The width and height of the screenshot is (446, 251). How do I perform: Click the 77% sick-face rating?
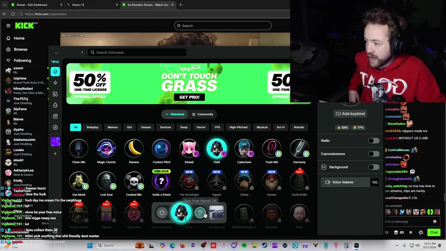pyautogui.click(x=358, y=127)
